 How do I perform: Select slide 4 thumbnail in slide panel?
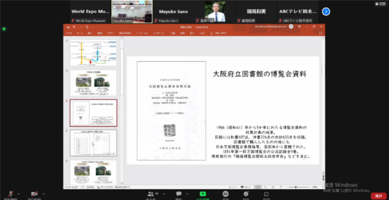pyautogui.click(x=94, y=113)
